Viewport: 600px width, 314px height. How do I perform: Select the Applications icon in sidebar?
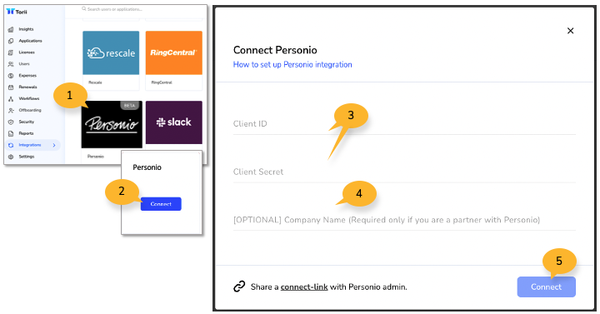click(x=11, y=41)
